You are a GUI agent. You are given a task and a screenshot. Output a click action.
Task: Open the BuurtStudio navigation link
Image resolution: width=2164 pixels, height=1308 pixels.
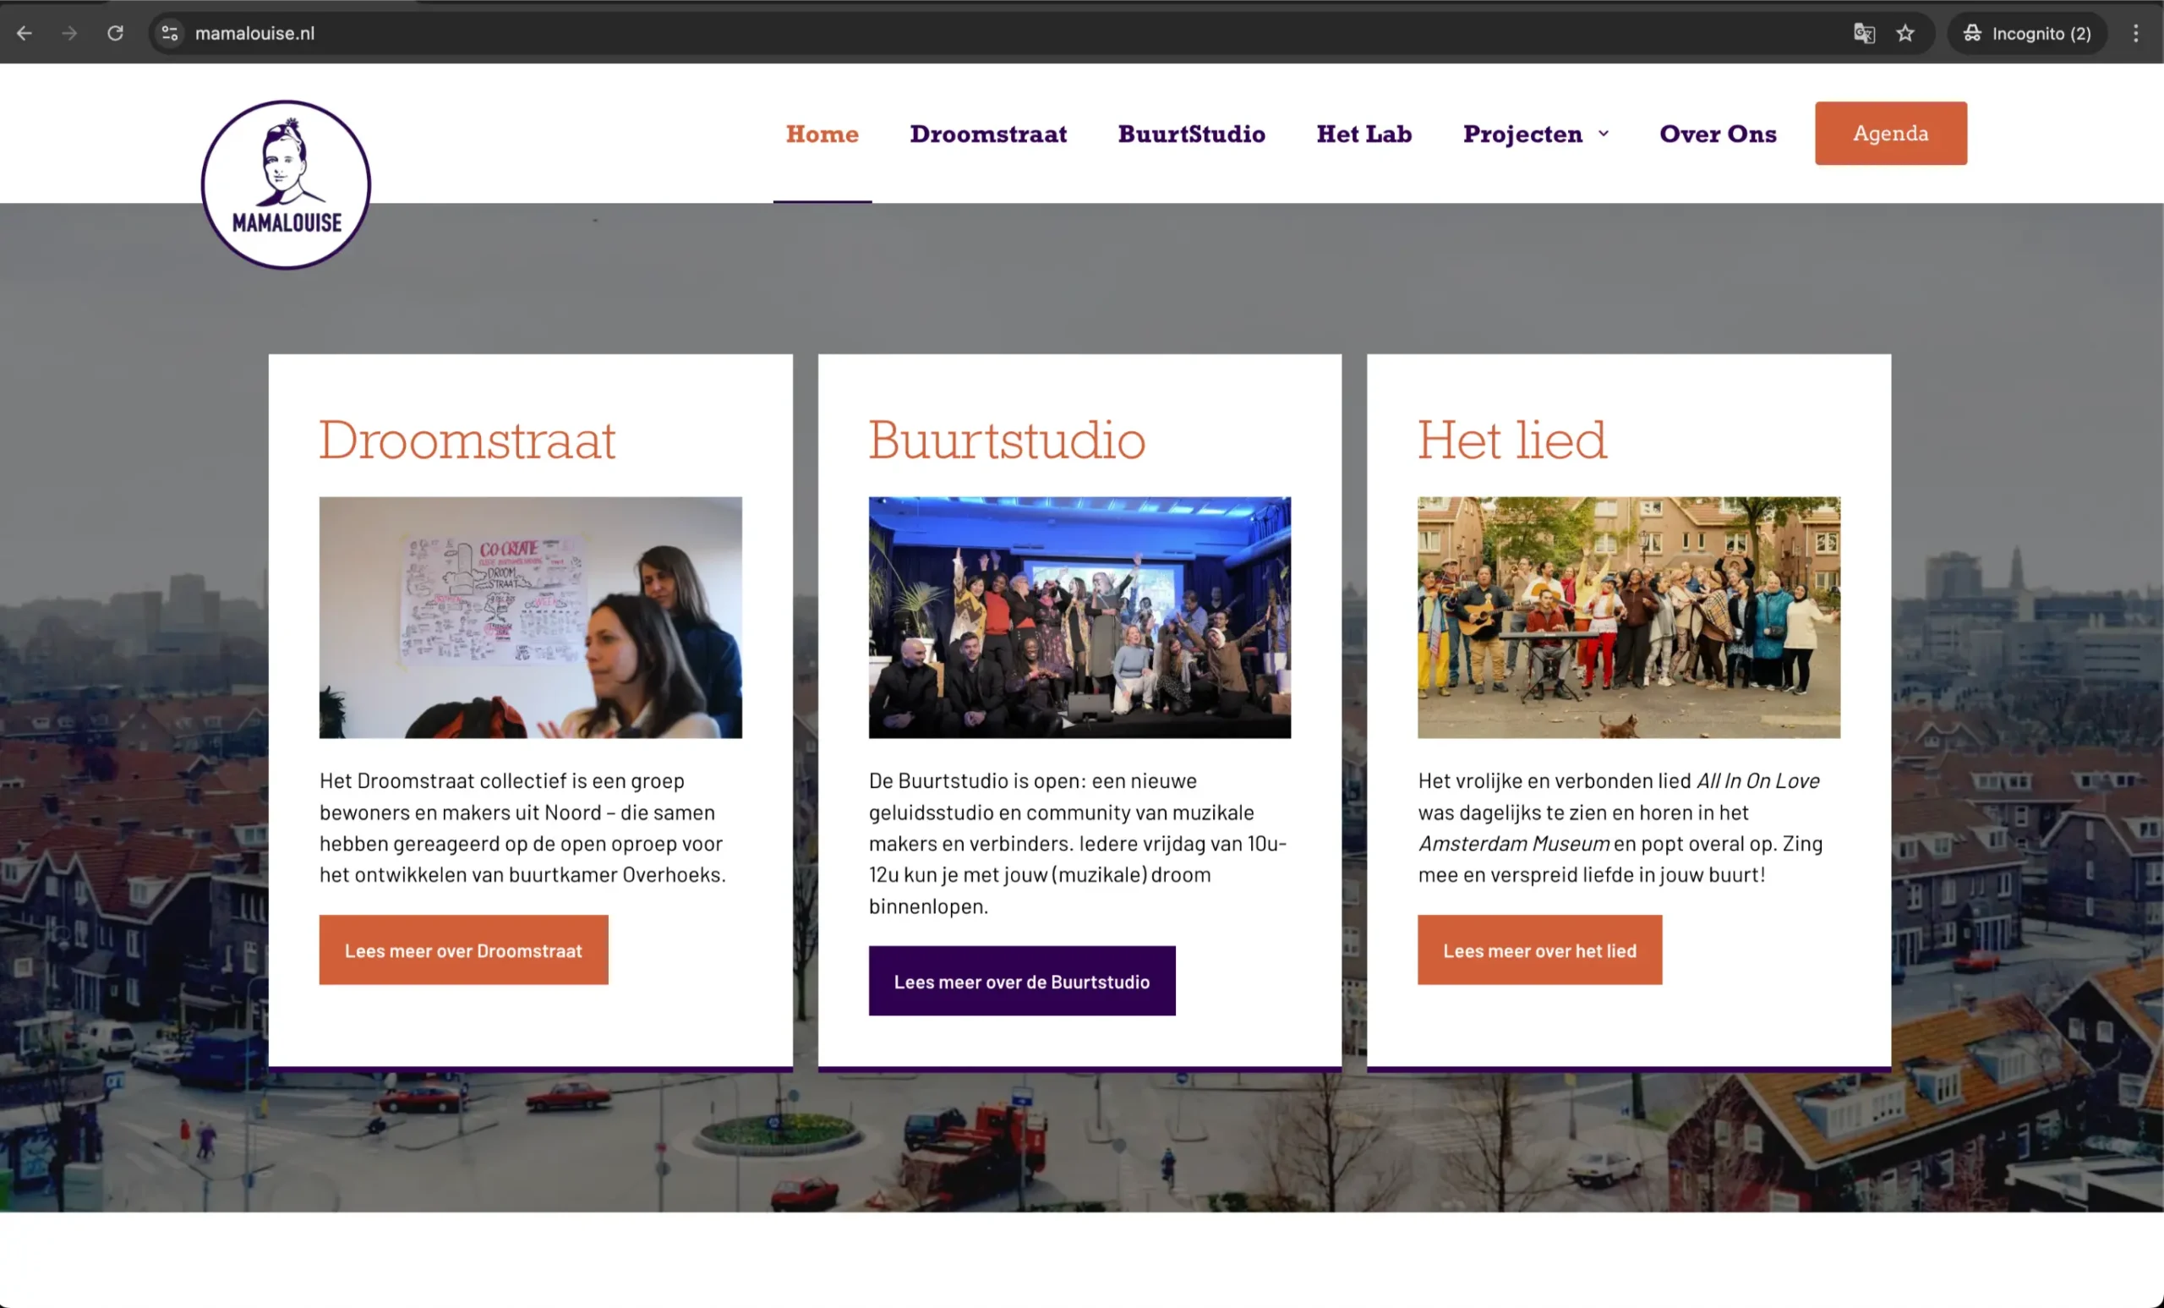[x=1191, y=134]
